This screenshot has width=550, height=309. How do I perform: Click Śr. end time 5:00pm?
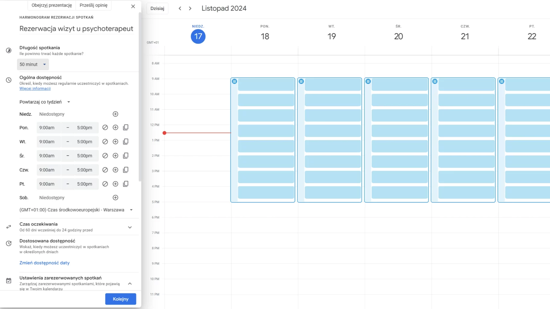(86, 156)
